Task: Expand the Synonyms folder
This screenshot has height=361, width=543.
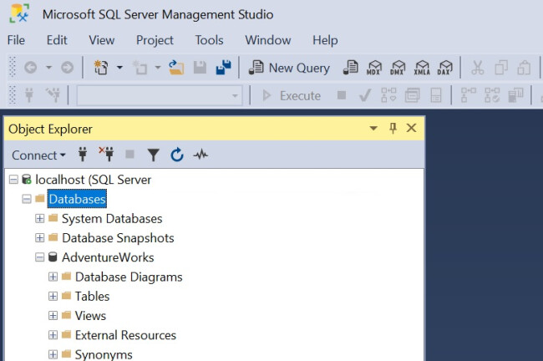Action: click(53, 354)
